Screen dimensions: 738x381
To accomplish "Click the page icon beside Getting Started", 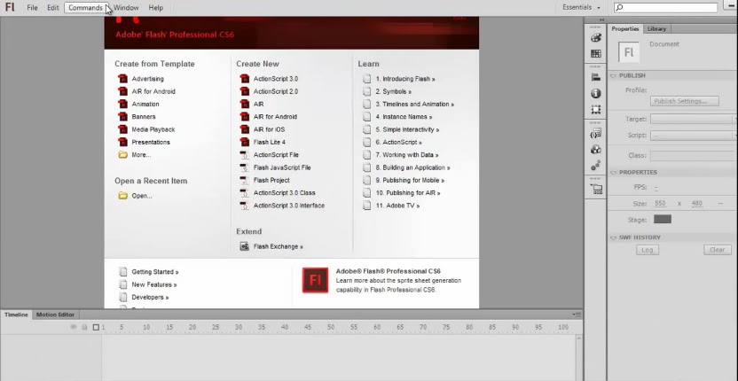I will tap(123, 271).
